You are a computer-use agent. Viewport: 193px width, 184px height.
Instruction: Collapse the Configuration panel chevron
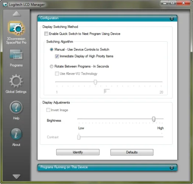[x=172, y=18]
